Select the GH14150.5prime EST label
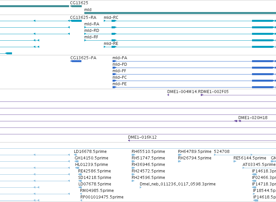276x202 pixels. tap(91, 158)
